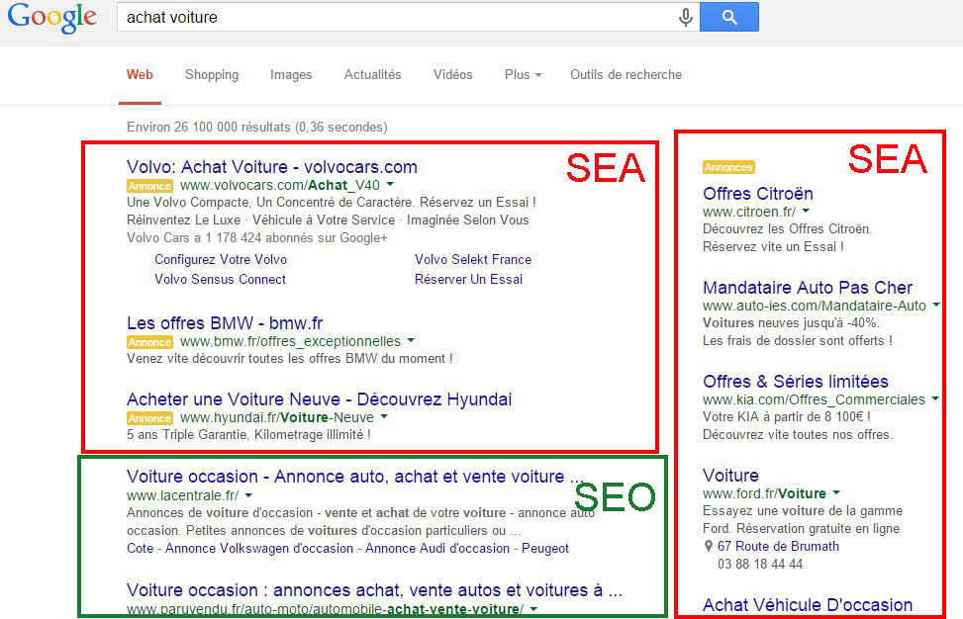Open the '67 Route de Brumath' address link
This screenshot has height=619, width=963.
click(x=778, y=547)
